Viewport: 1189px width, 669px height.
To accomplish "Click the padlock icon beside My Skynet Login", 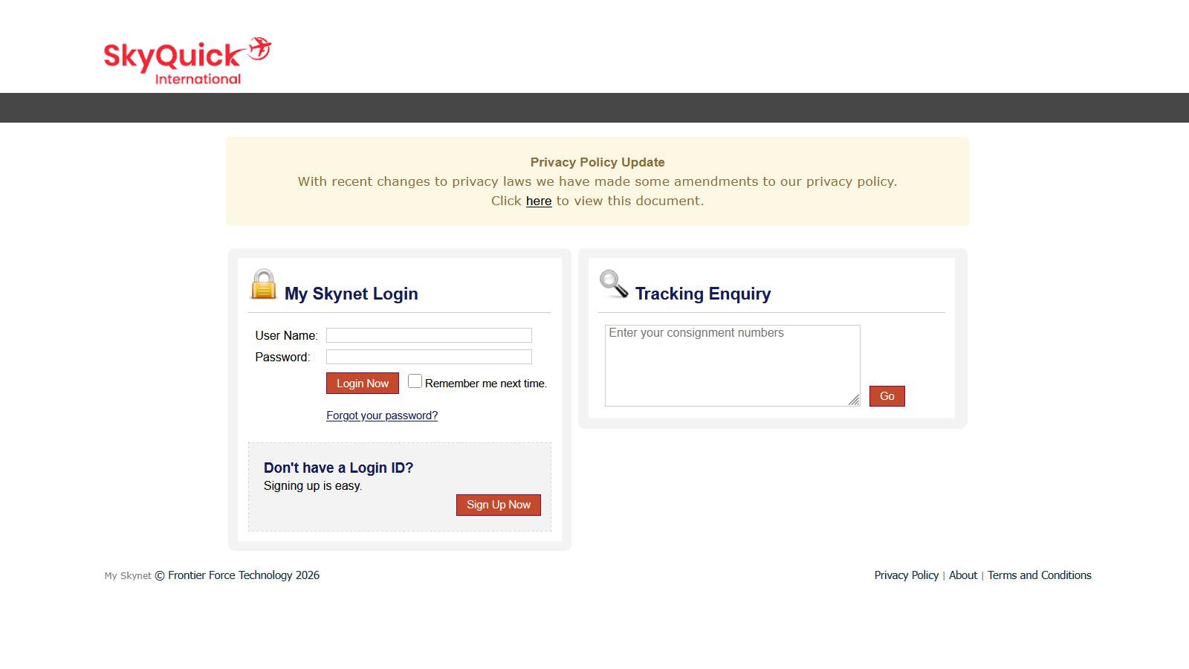I will (263, 285).
